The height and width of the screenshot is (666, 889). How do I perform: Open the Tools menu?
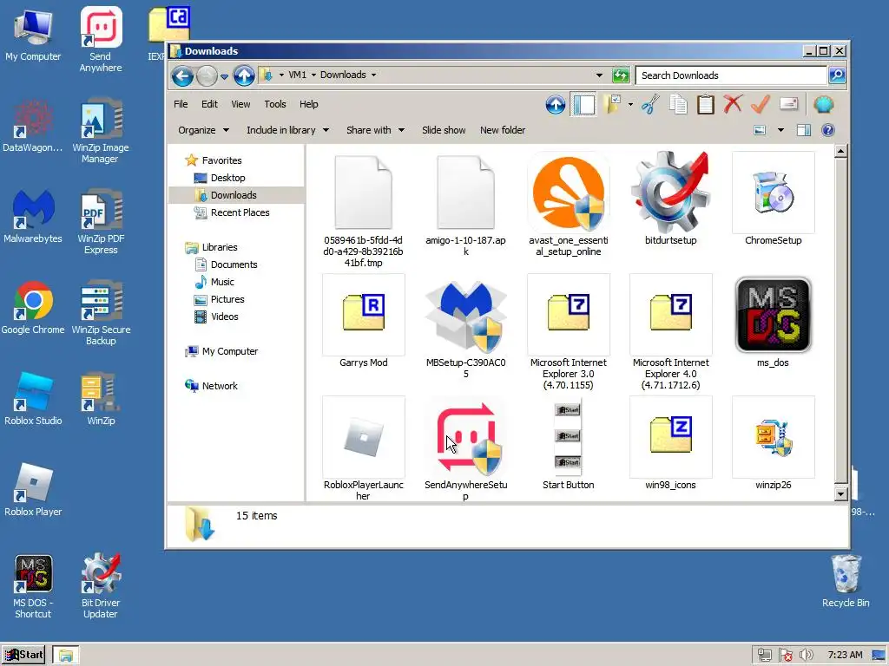click(275, 104)
